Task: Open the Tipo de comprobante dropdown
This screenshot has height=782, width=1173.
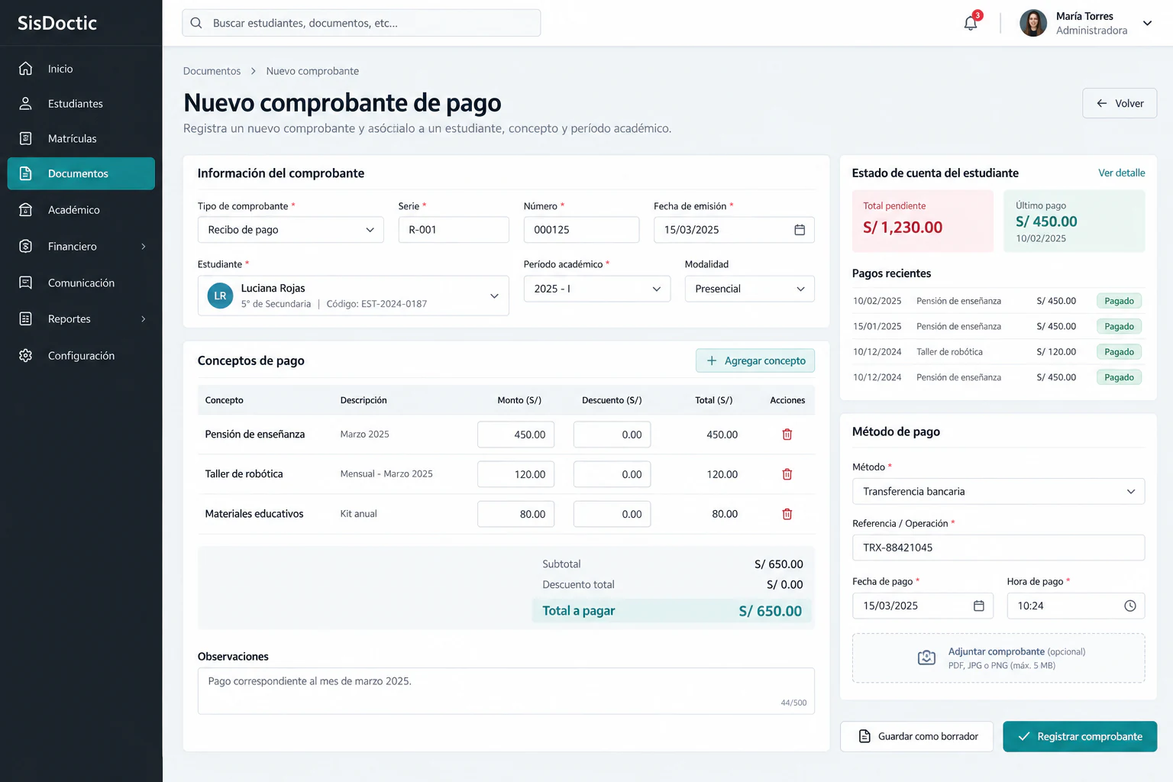Action: pos(291,230)
